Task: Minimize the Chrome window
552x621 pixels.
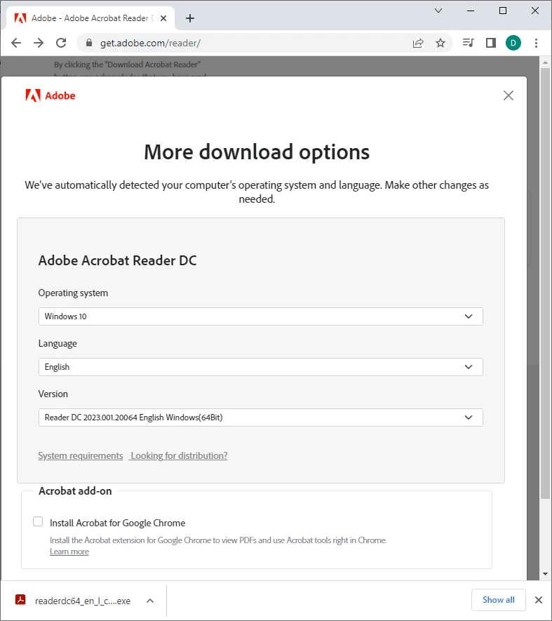Action: point(471,11)
